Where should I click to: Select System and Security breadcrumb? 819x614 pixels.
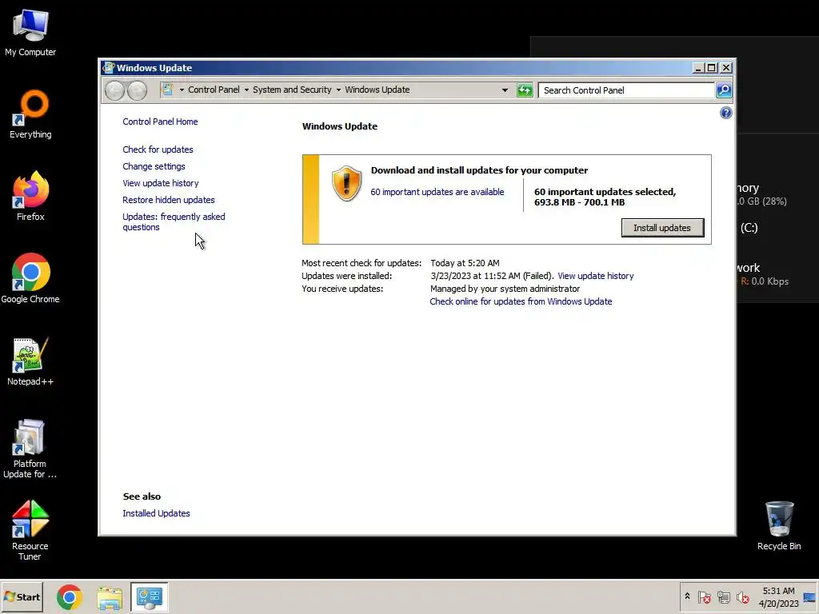(292, 90)
